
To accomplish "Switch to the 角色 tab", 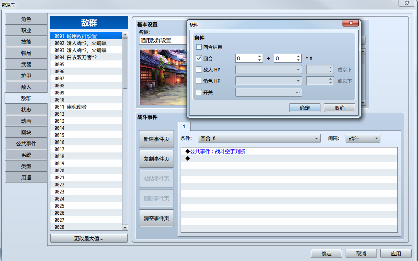I will (x=26, y=19).
